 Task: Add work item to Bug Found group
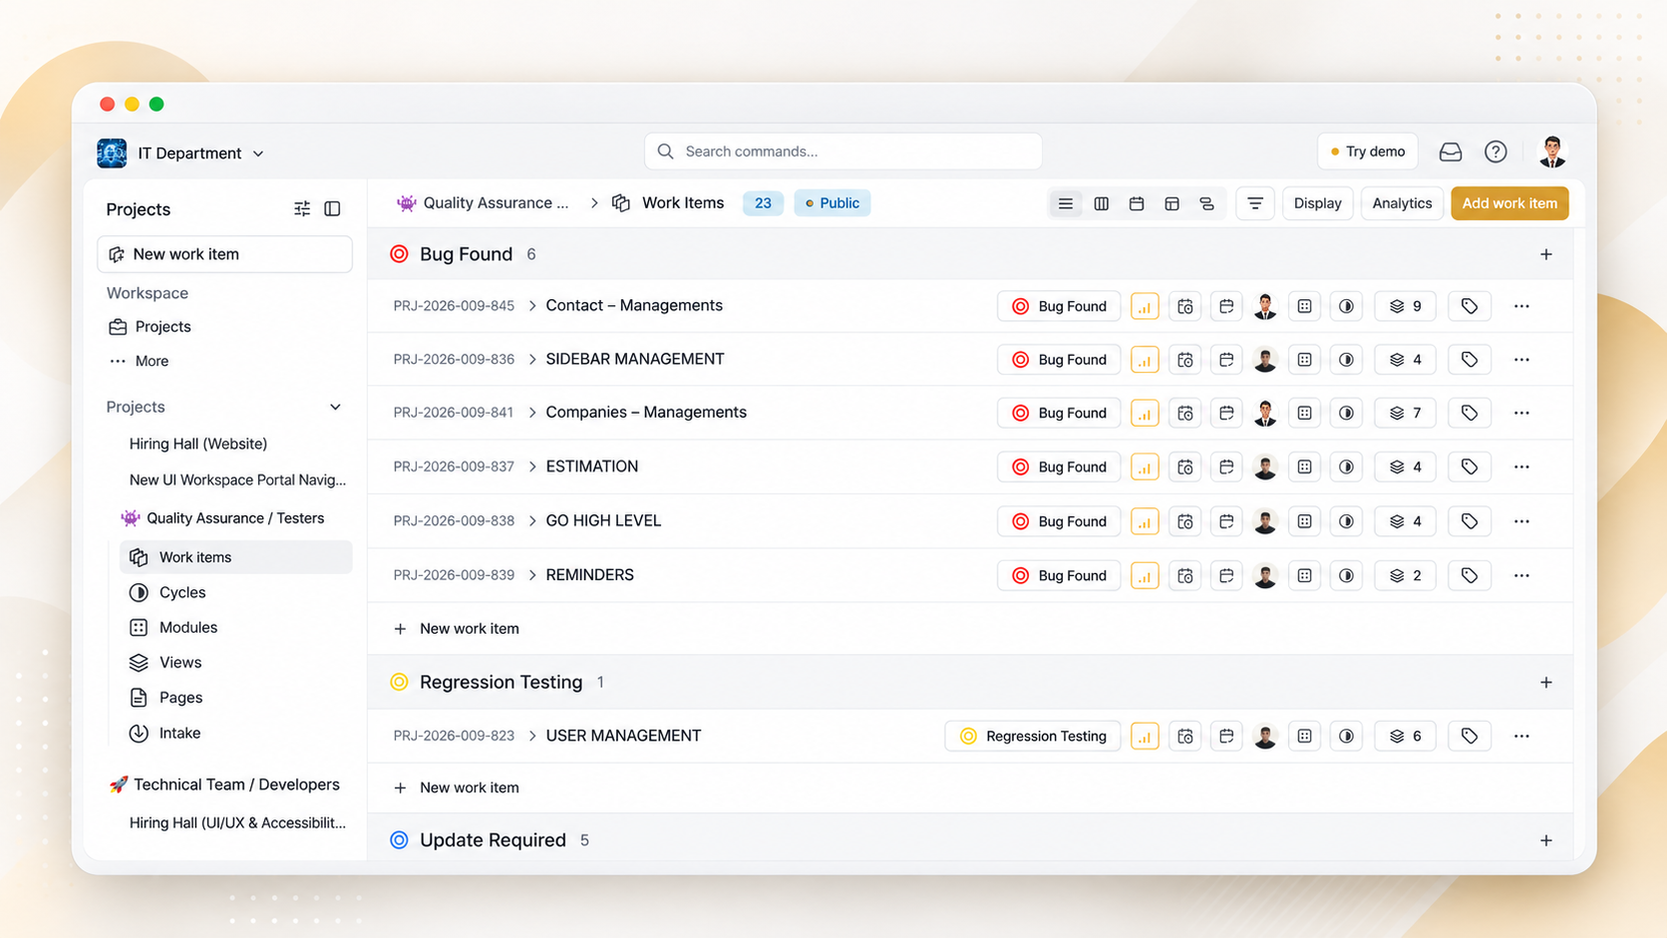pyautogui.click(x=1546, y=254)
